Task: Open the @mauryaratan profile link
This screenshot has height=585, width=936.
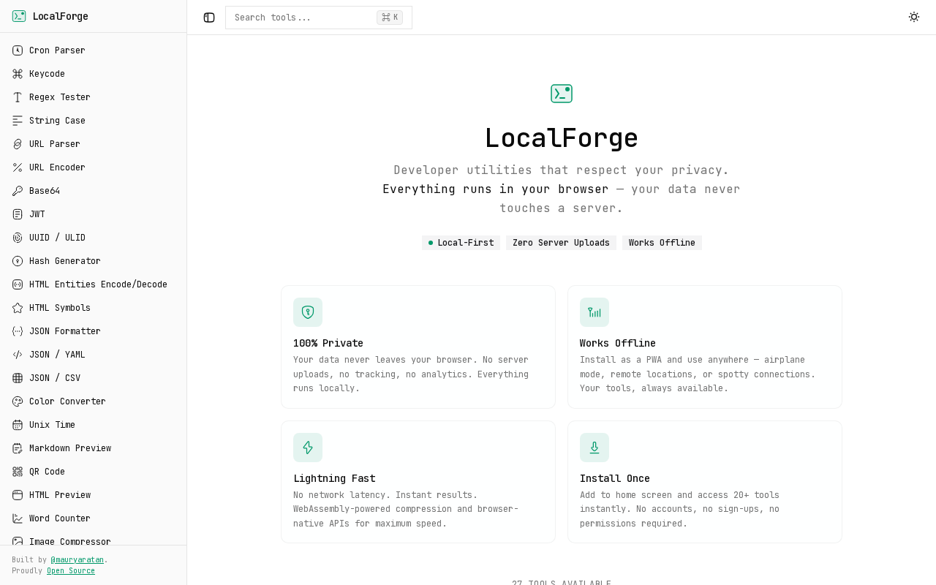Action: (x=78, y=559)
